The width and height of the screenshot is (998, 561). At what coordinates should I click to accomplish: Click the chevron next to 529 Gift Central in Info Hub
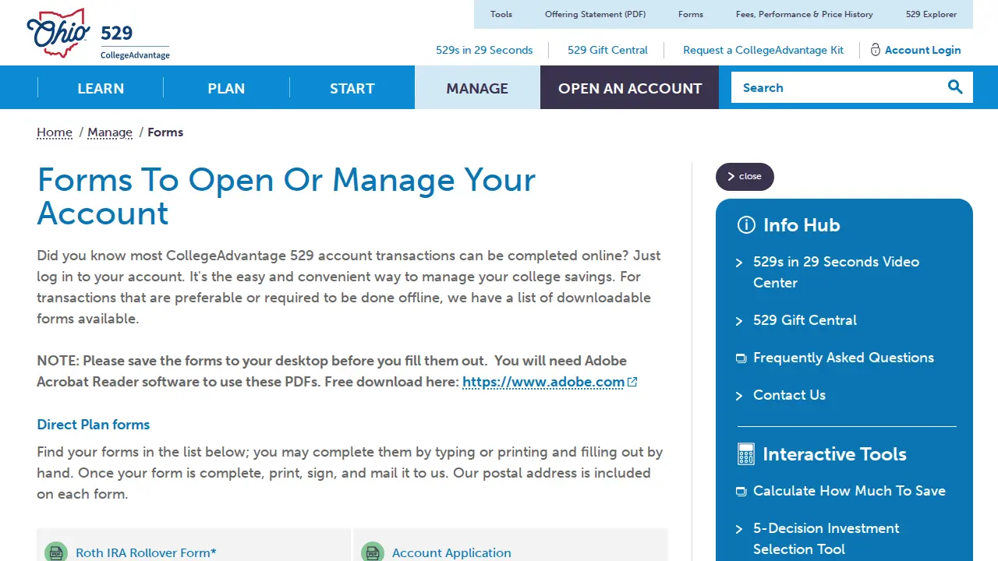click(x=739, y=321)
